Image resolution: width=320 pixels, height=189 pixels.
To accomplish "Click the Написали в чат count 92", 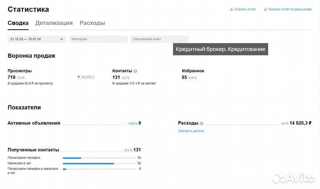I will tap(139, 163).
